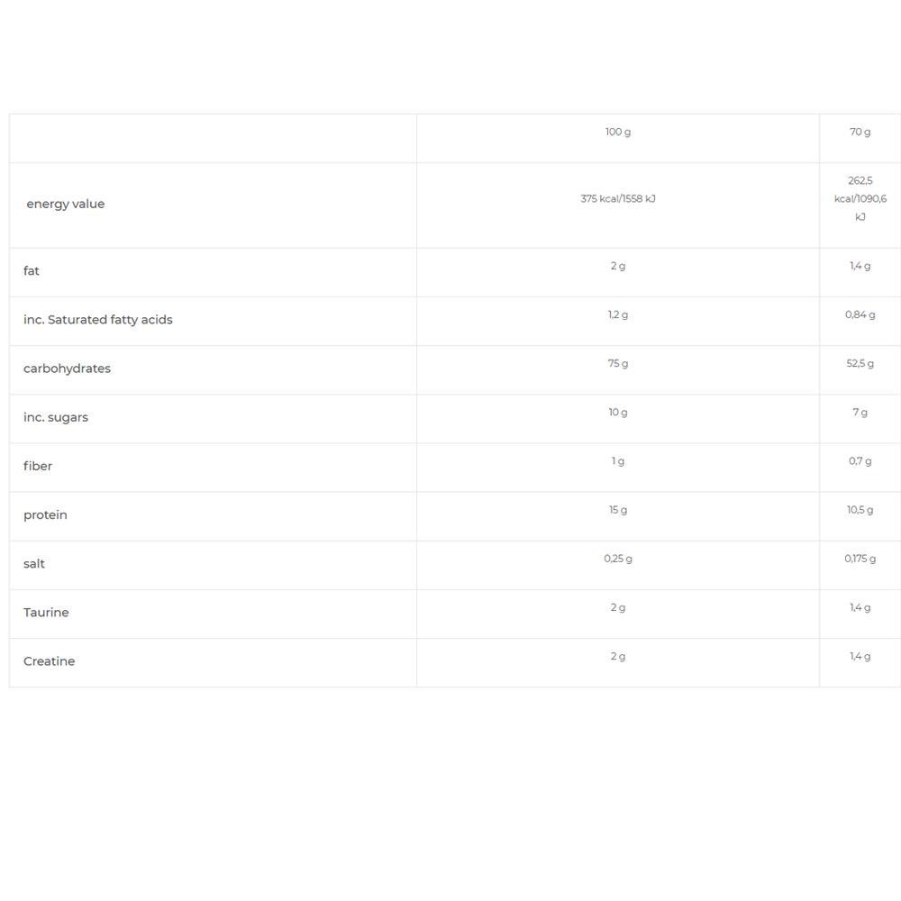
Task: Click the 'Taurine' row label
Action: 46,613
